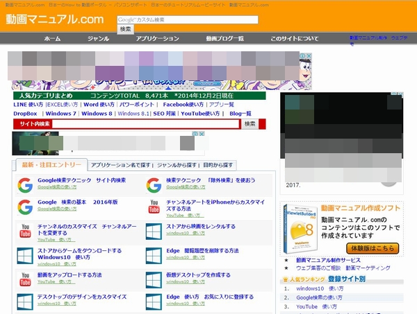The width and height of the screenshot is (417, 314).
Task: Open the Google検索テクニック サイト内検索 article
Action: tap(81, 180)
